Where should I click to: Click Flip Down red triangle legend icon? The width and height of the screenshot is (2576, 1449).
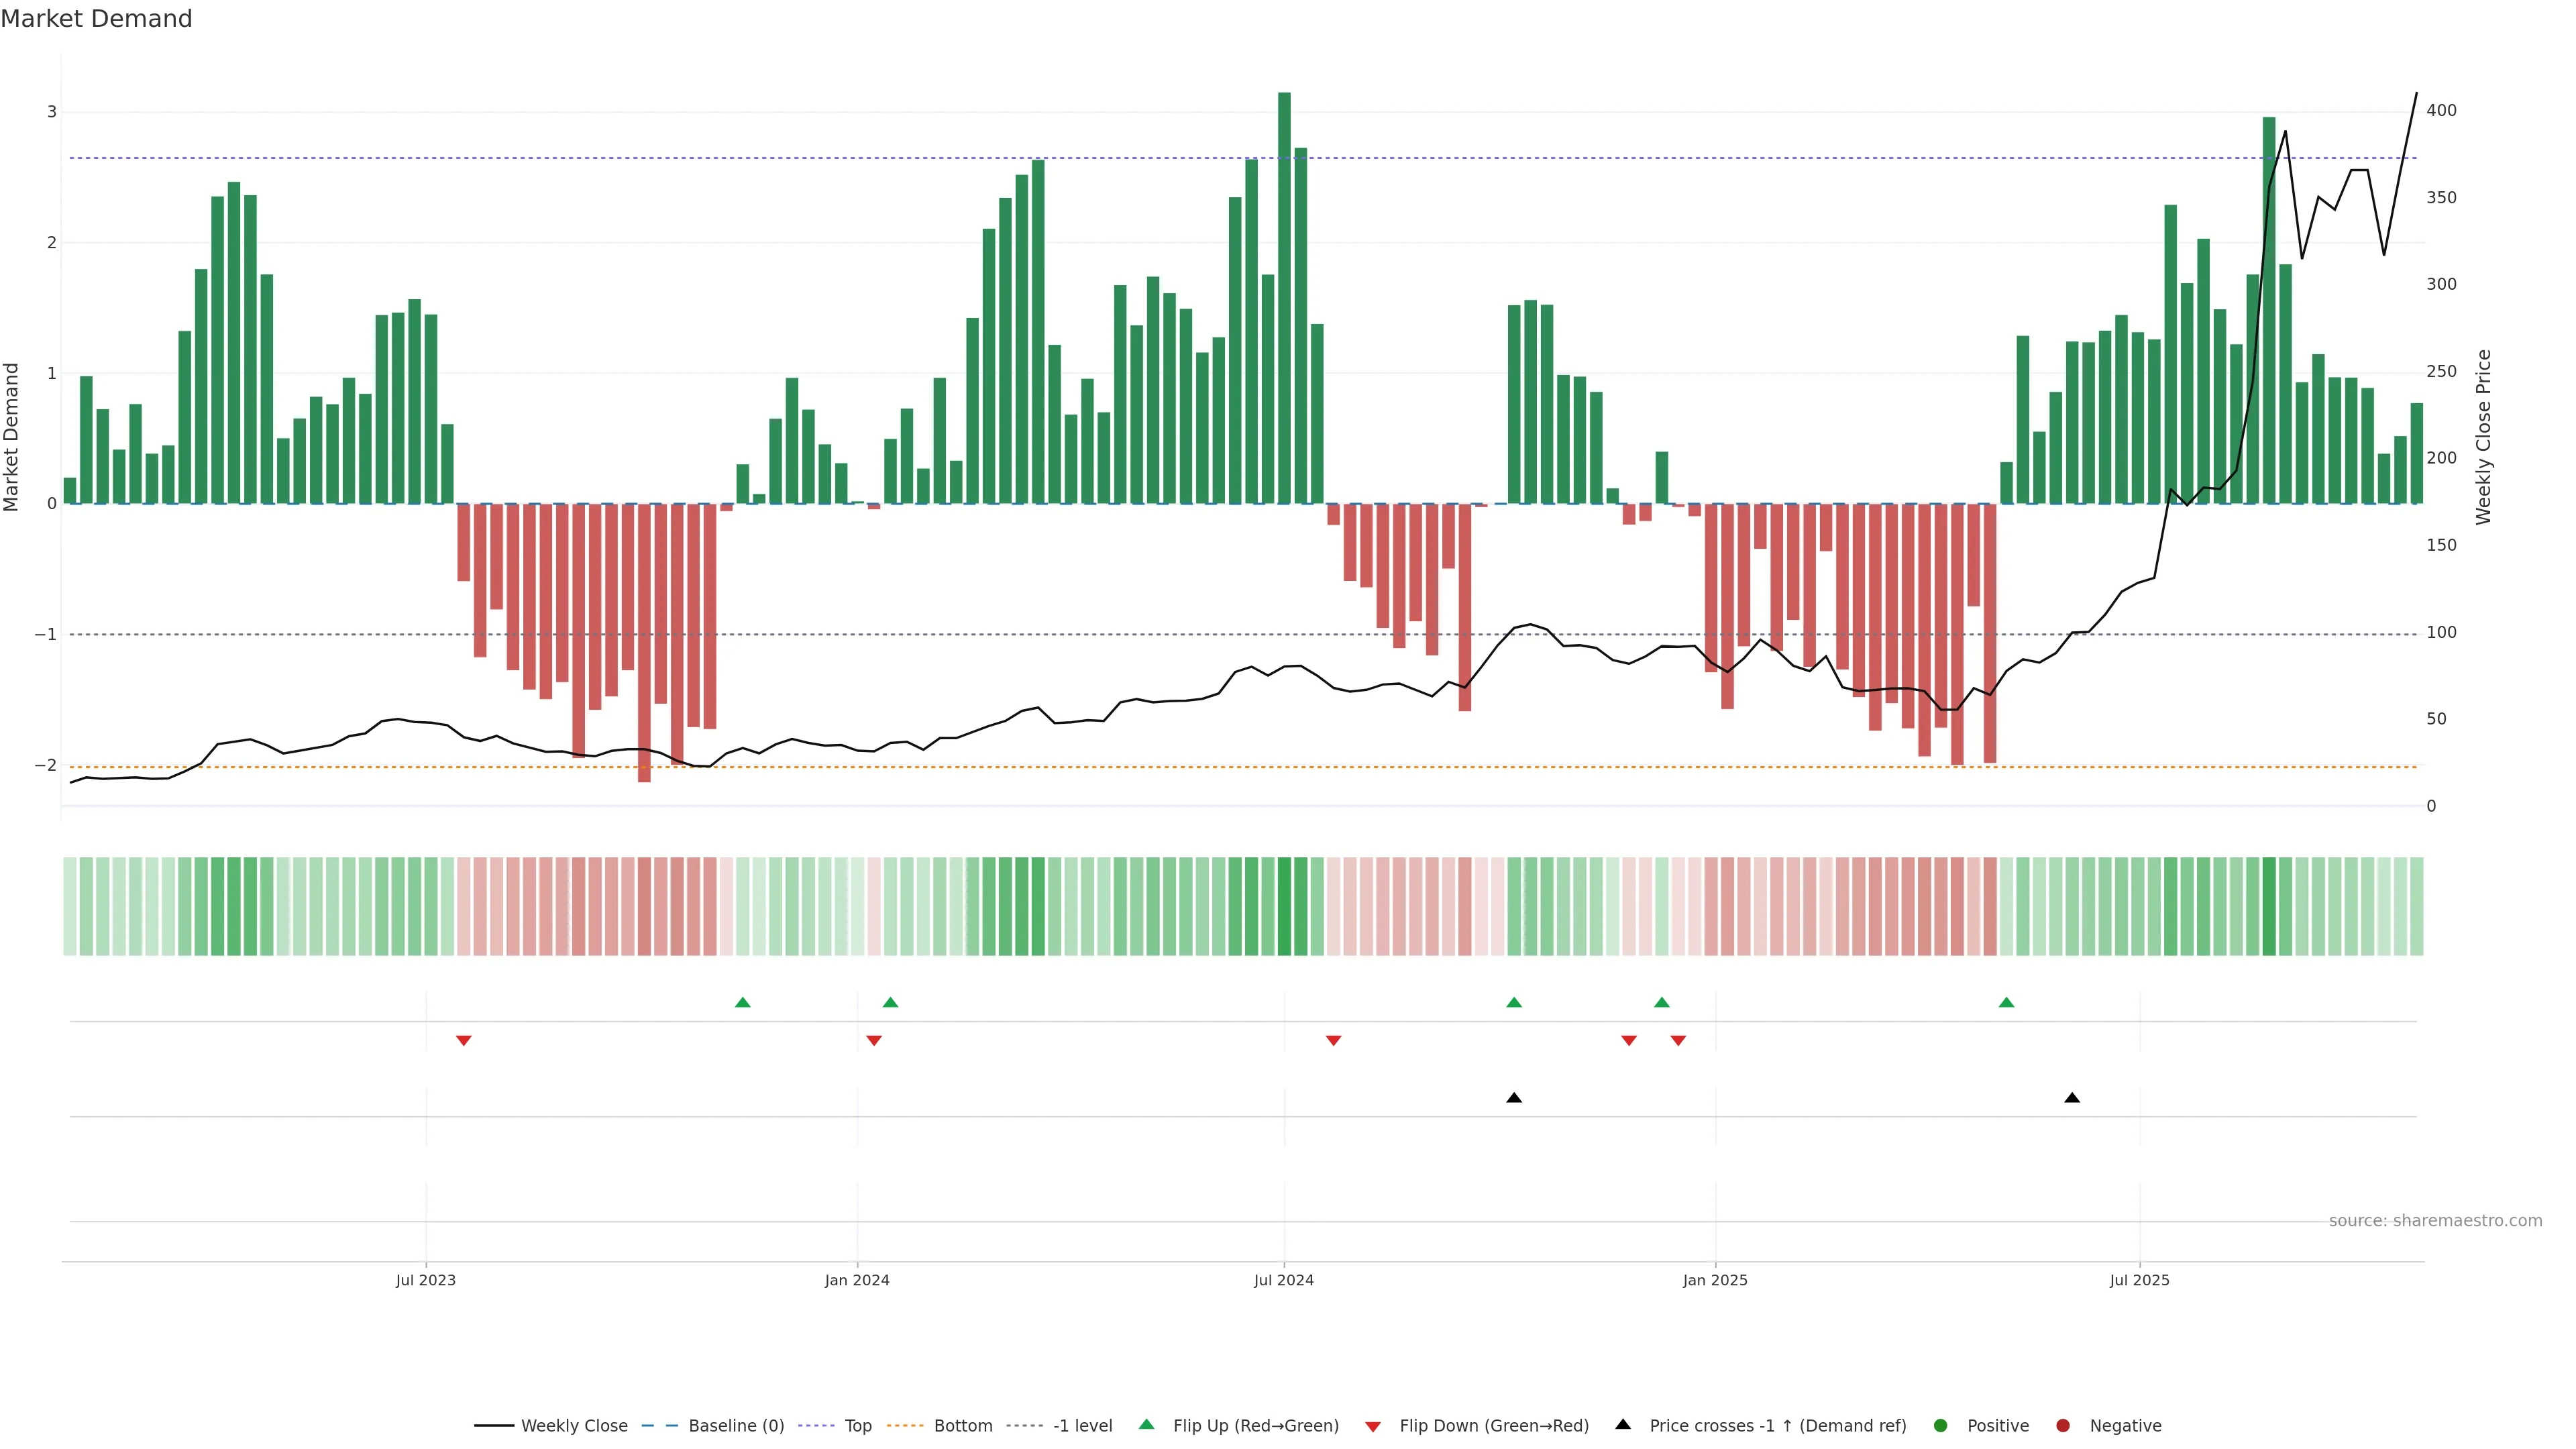(x=1373, y=1426)
